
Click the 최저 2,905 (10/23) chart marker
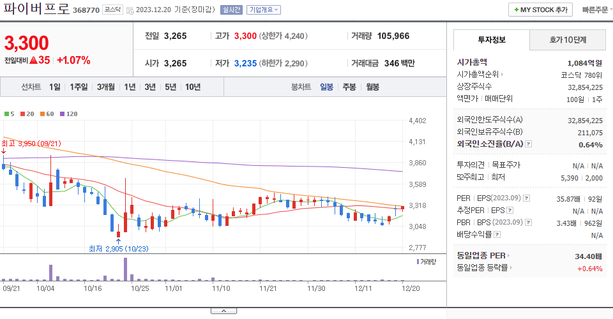[x=119, y=249]
